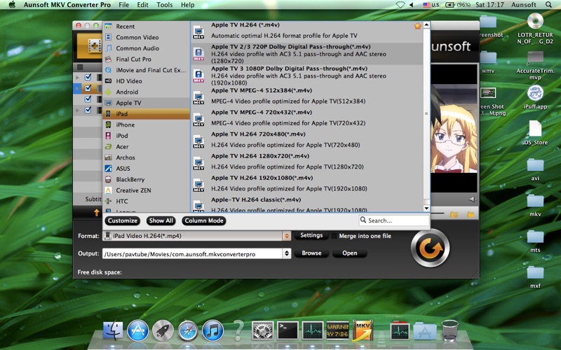The height and width of the screenshot is (350, 561).
Task: Open the Format dropdown showing iPad Video H.264
Action: [287, 236]
